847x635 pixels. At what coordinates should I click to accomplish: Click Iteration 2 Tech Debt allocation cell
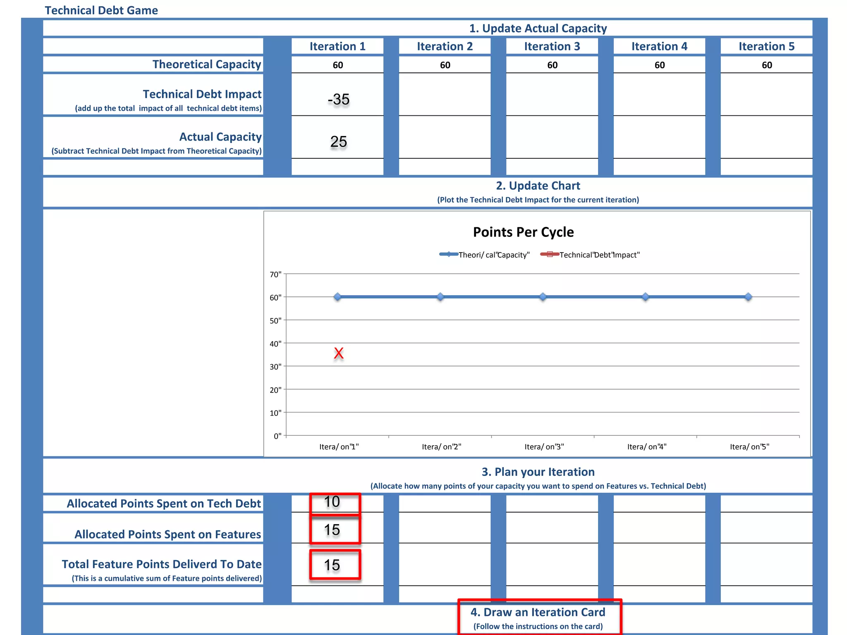point(445,504)
